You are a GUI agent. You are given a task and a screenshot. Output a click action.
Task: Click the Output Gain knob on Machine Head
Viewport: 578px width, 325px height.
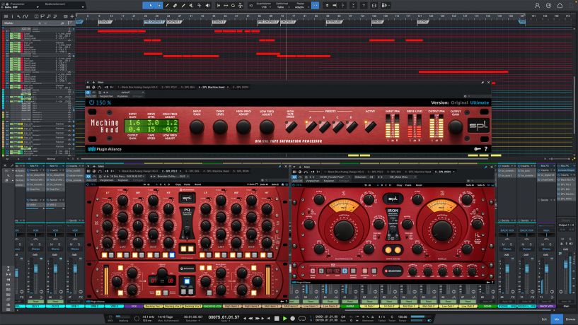(x=455, y=127)
